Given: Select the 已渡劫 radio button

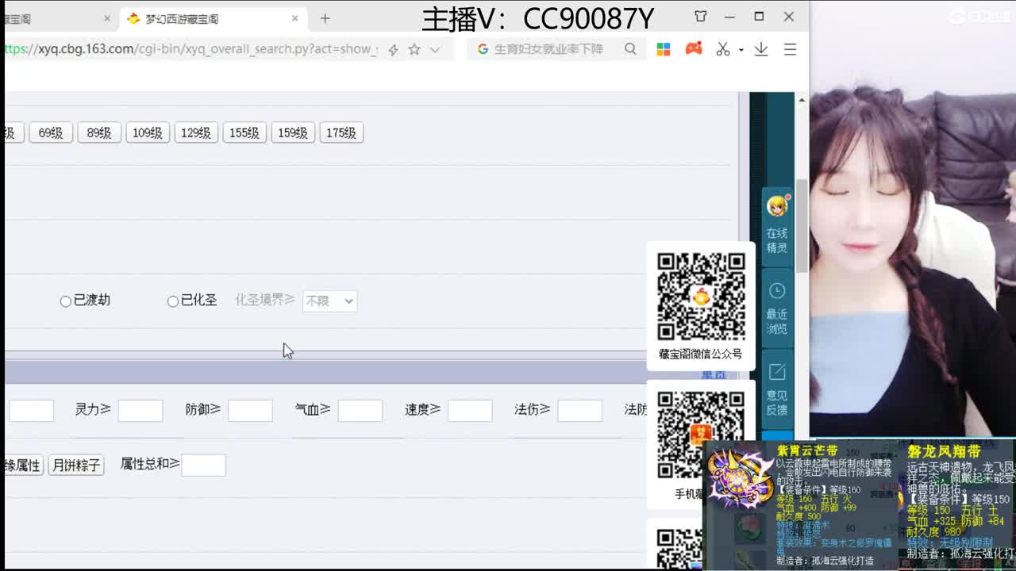Looking at the screenshot, I should (x=66, y=301).
